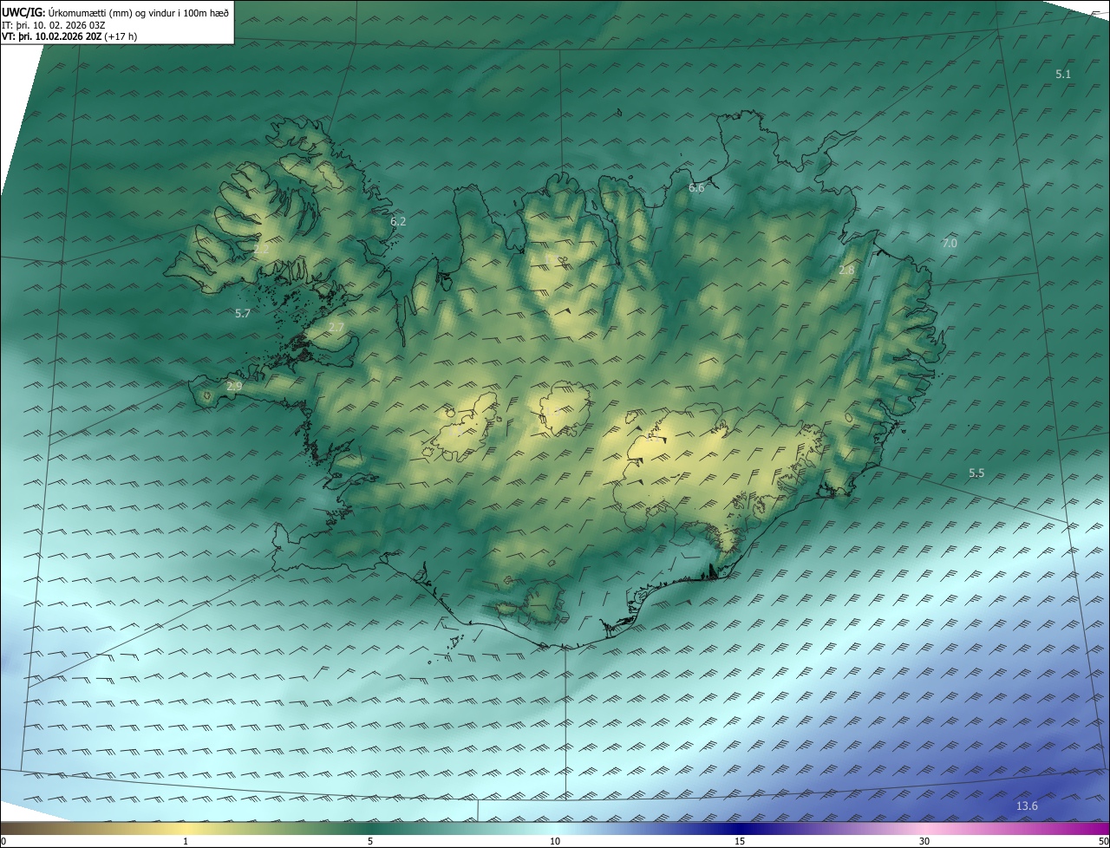The image size is (1110, 848).
Task: Click the color scale tick label 0
Action: pyautogui.click(x=3, y=841)
